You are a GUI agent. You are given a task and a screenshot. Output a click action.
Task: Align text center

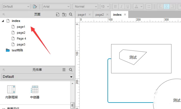click(x=166, y=6)
